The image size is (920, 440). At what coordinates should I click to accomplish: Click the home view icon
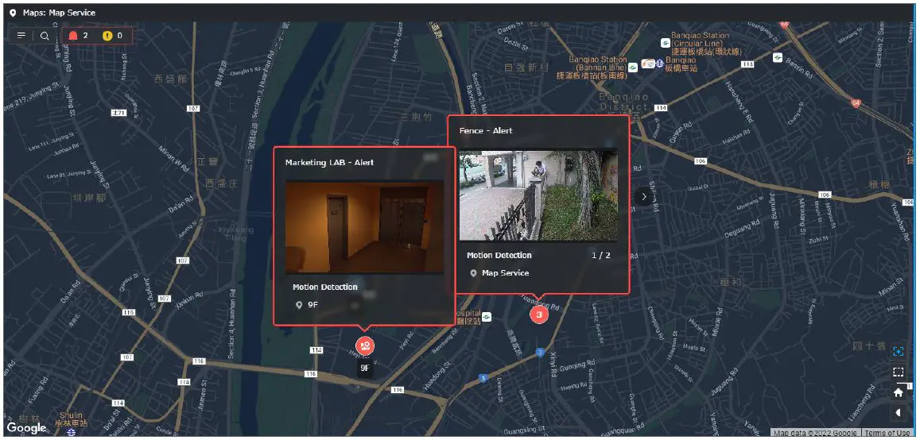[898, 392]
